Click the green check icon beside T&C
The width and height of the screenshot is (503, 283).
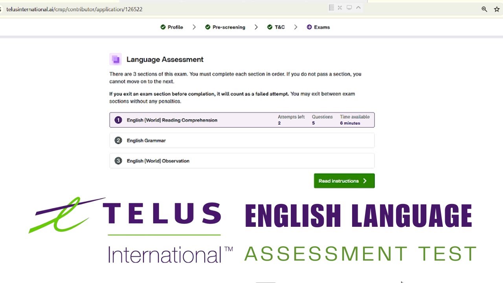coord(270,27)
